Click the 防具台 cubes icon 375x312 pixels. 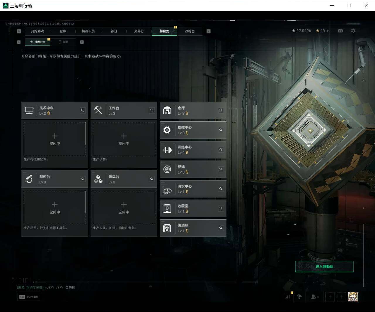tap(98, 179)
